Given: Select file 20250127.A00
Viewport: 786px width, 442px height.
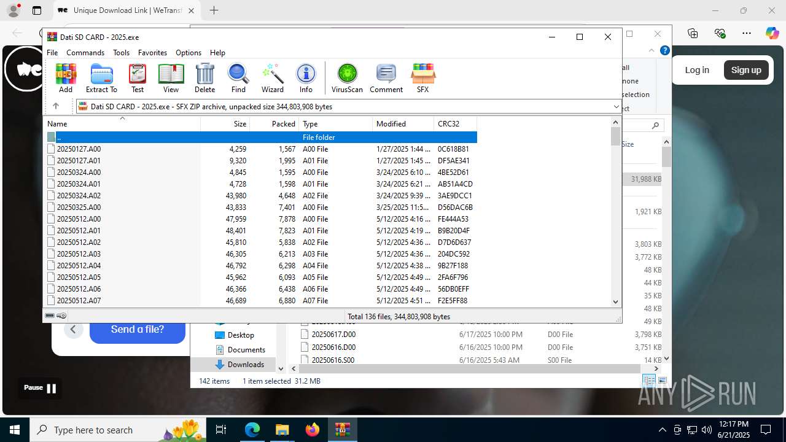Looking at the screenshot, I should [261, 149].
